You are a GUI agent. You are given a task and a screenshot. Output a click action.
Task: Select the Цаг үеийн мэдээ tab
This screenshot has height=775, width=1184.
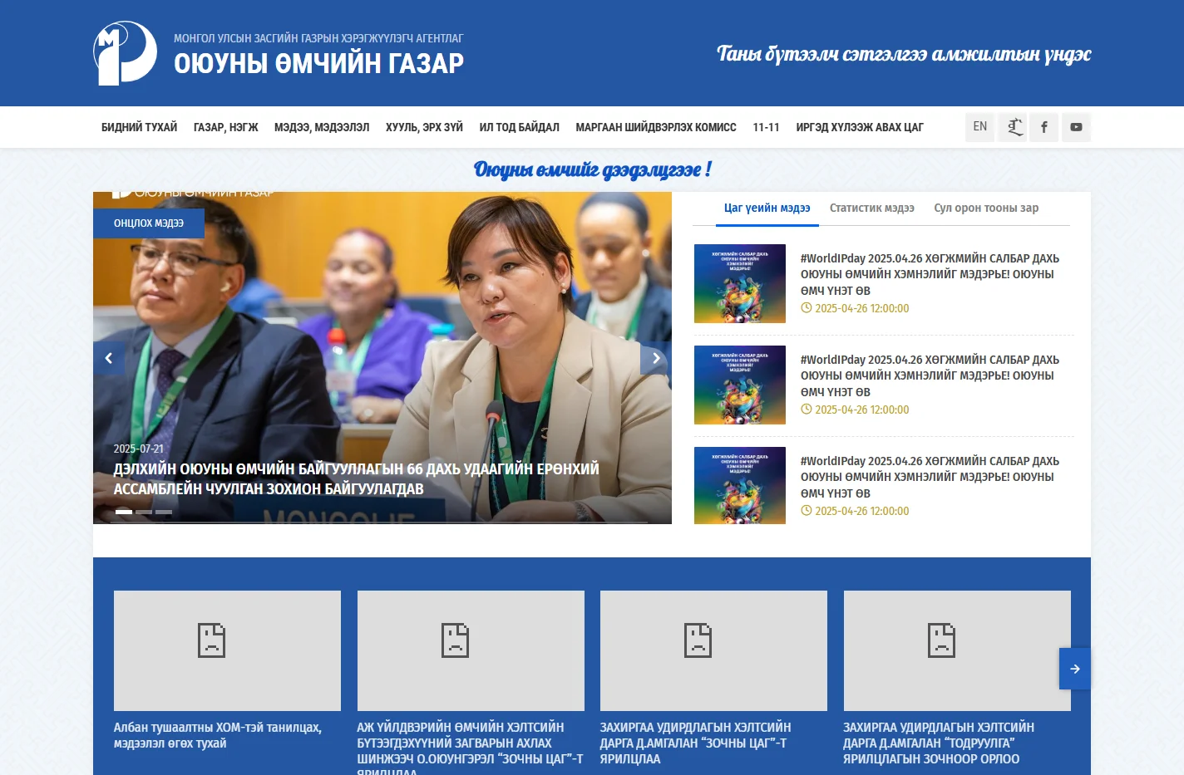767,208
